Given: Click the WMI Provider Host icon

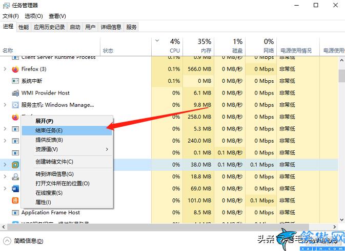Looking at the screenshot, I should (x=15, y=93).
